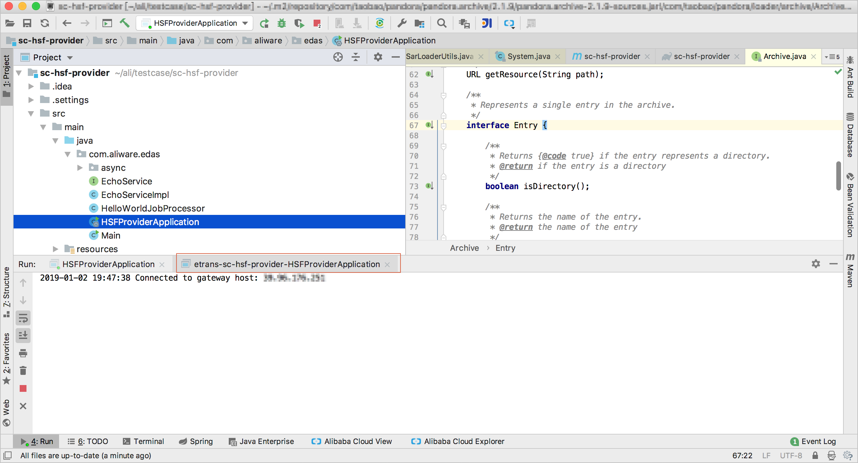The image size is (858, 463).
Task: Click the Search Everywhere magnifier icon
Action: pyautogui.click(x=442, y=23)
